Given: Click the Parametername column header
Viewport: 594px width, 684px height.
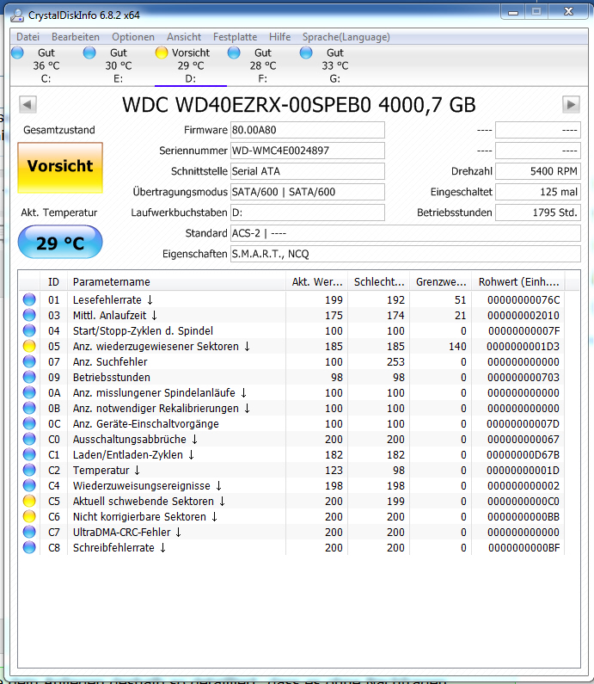Looking at the screenshot, I should [x=176, y=282].
